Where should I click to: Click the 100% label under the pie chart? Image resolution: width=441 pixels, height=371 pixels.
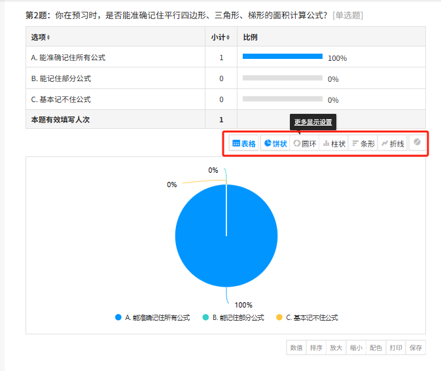coord(243,305)
